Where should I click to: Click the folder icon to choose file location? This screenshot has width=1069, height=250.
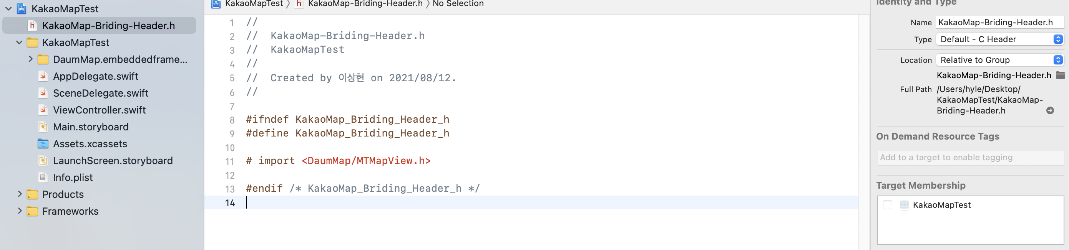[x=1060, y=75]
